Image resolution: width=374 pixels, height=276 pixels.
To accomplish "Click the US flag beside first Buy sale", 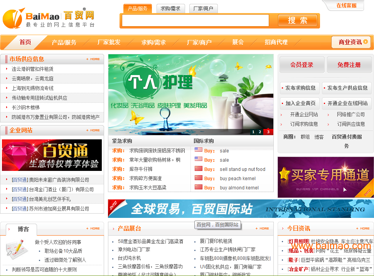I will (x=199, y=151).
